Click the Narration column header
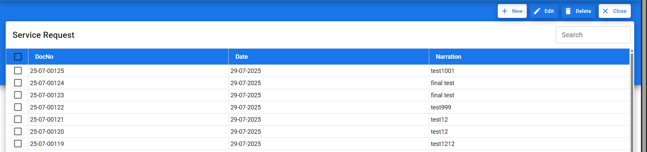 coord(448,57)
